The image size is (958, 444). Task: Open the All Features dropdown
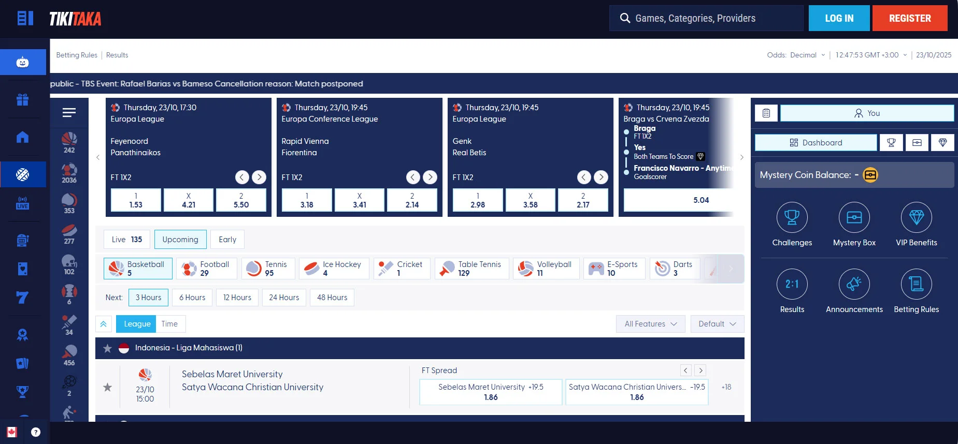click(651, 324)
